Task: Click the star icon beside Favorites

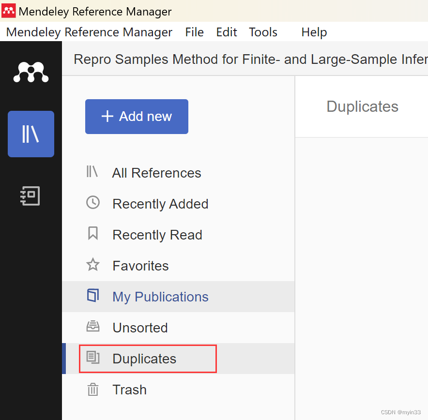Action: 93,265
